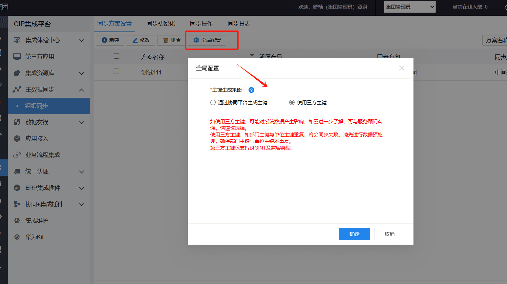Viewport: 507px width, 284px height.
Task: Click the help icon beside 主键生成策略
Action: pos(251,90)
